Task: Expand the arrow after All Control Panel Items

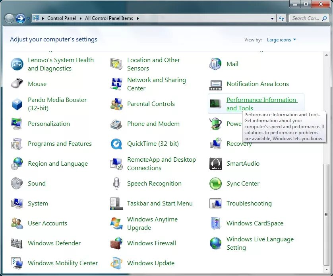Action: (138, 18)
